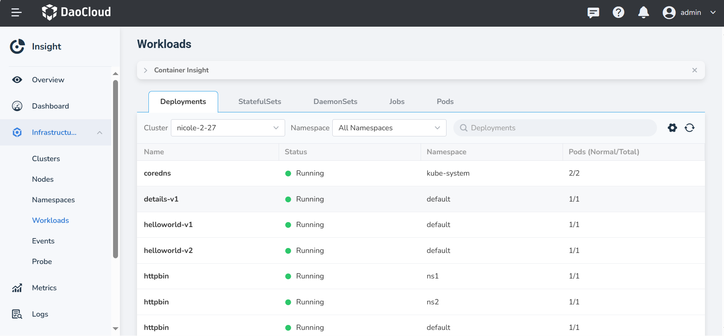Click the Dashboard gauge icon
This screenshot has height=336, width=724.
coord(17,106)
